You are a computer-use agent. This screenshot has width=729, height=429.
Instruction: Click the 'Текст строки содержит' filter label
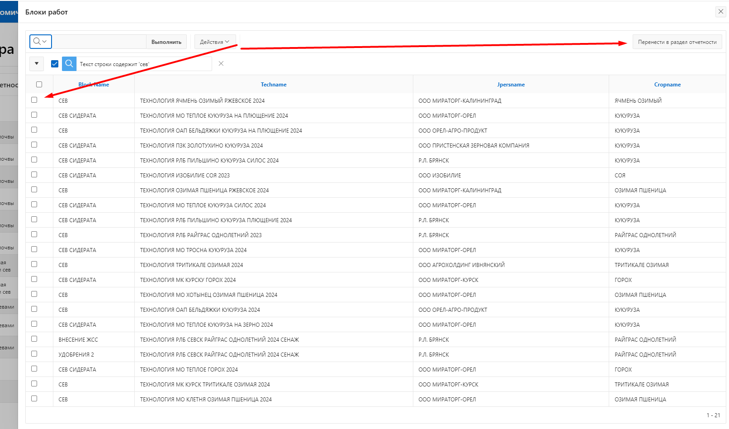(x=114, y=64)
